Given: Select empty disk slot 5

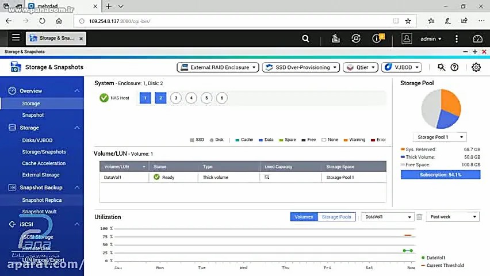Looking at the screenshot, I should (x=206, y=98).
